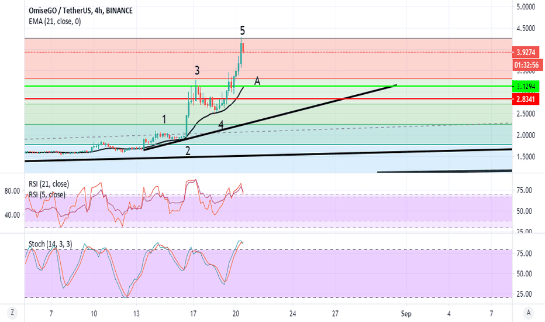The height and width of the screenshot is (322, 545).
Task: Click the date 13 on time axis
Action: point(136,314)
